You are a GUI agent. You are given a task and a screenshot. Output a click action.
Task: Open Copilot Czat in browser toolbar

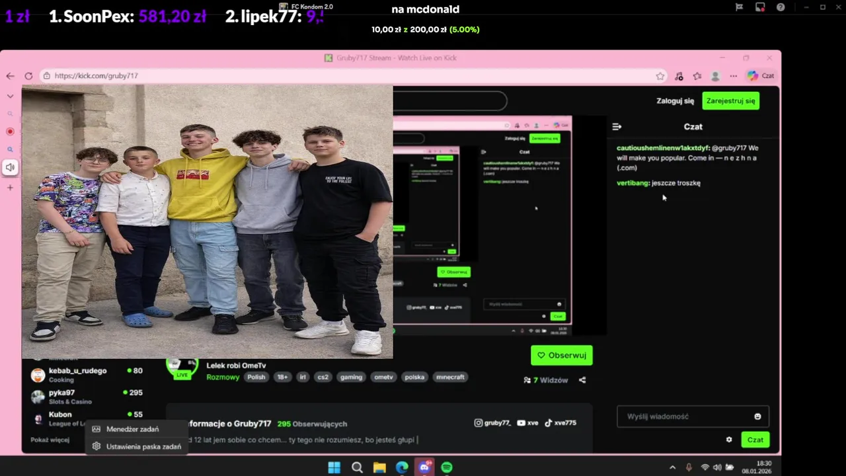coord(760,76)
